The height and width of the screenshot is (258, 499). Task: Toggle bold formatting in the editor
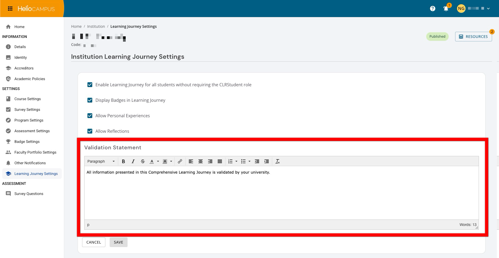(123, 161)
